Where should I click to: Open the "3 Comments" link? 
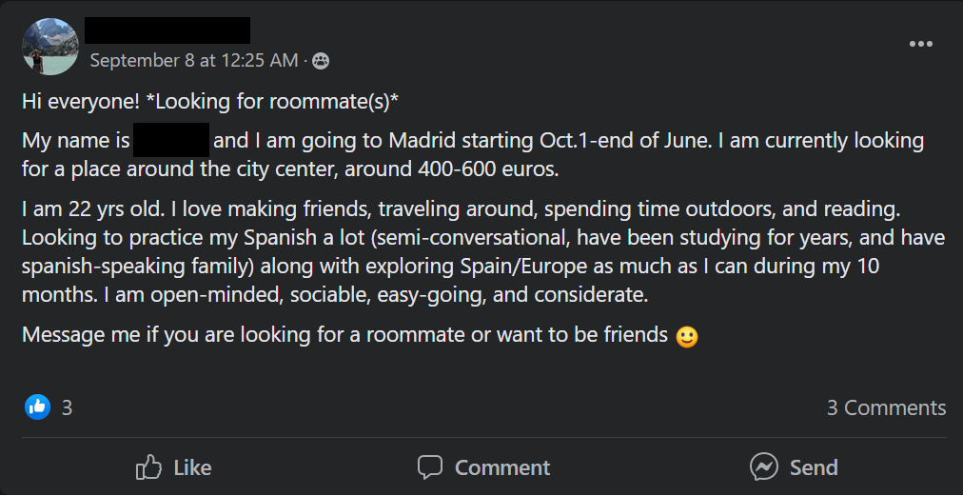pyautogui.click(x=886, y=407)
